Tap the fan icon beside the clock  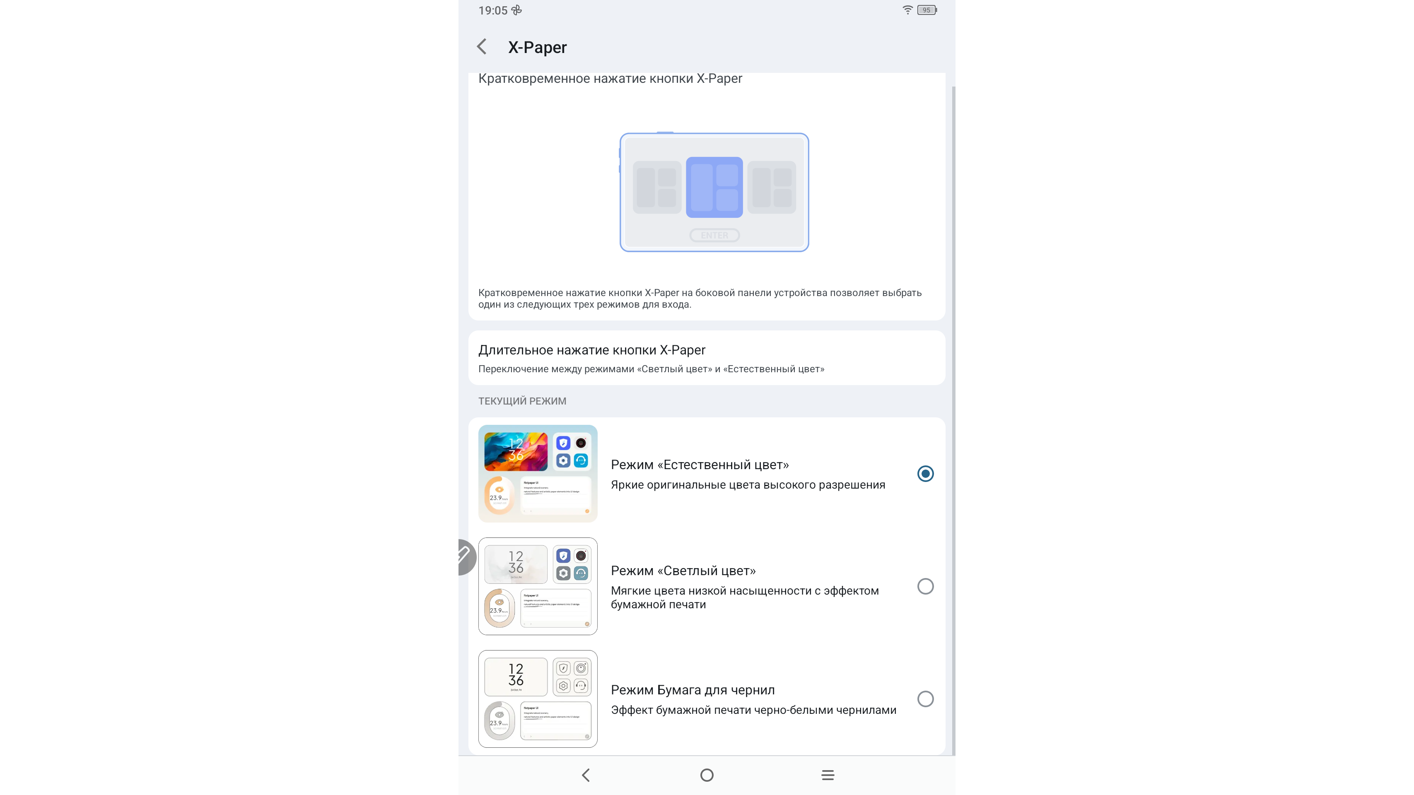pos(516,10)
